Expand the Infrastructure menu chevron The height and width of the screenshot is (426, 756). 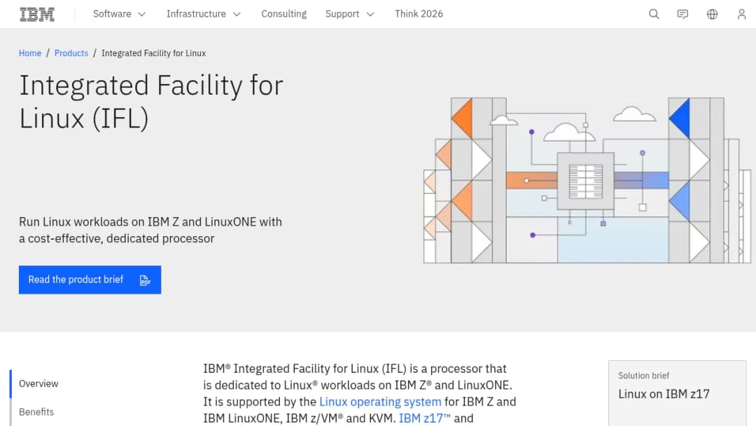tap(237, 15)
